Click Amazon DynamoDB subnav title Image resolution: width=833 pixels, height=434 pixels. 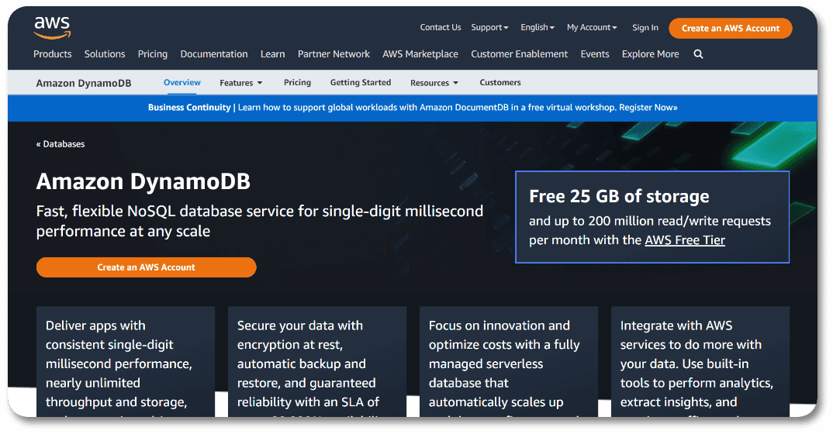tap(84, 83)
